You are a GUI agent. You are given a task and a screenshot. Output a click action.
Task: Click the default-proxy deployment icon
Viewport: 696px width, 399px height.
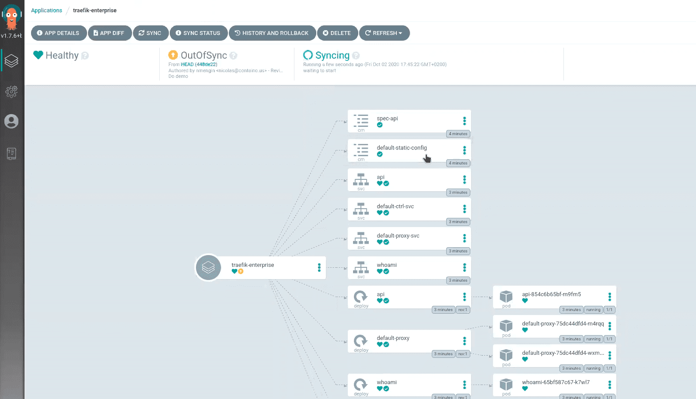pyautogui.click(x=361, y=340)
